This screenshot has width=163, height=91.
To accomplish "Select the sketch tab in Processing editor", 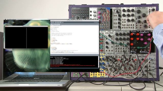I will point(55,24).
